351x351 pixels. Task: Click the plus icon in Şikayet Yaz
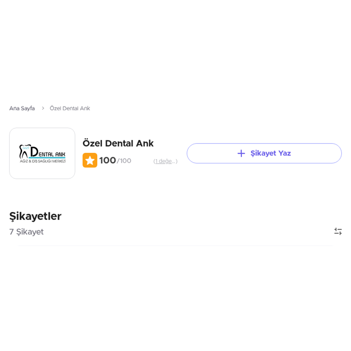tap(241, 153)
